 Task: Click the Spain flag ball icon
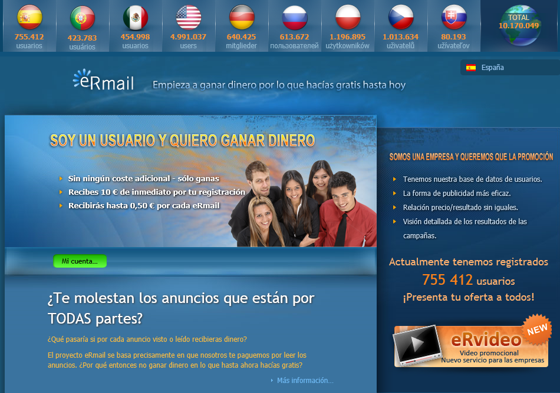[x=29, y=17]
